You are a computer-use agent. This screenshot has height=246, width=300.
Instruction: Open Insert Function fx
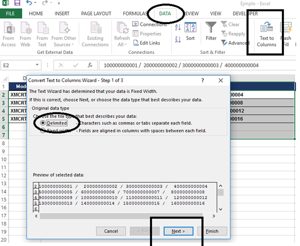pyautogui.click(x=90, y=65)
